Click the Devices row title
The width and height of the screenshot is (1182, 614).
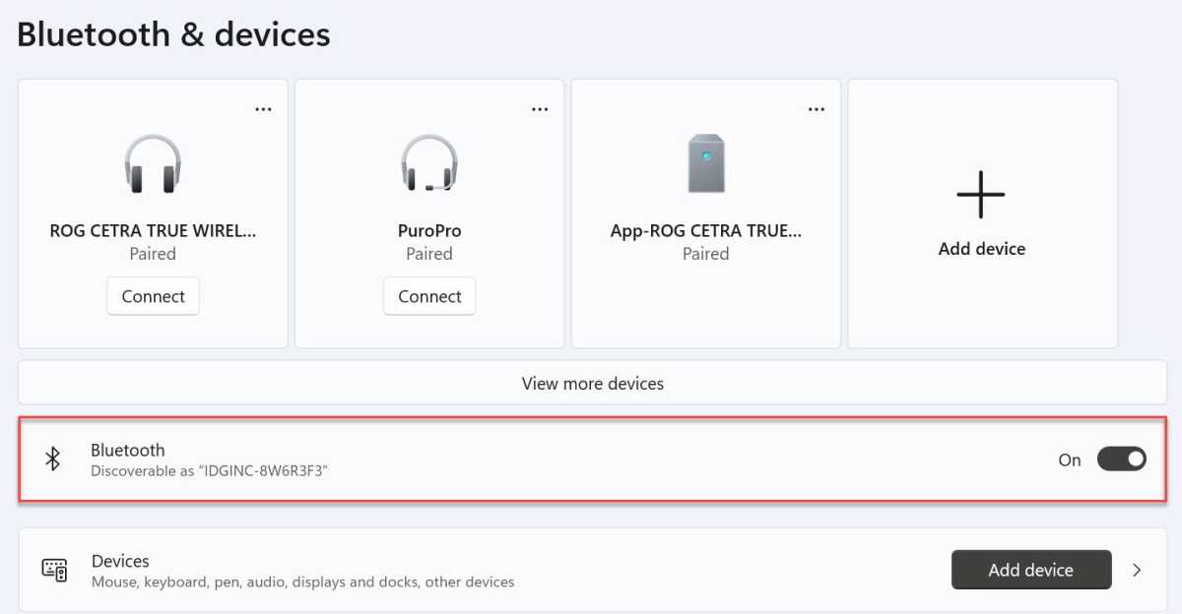(120, 561)
